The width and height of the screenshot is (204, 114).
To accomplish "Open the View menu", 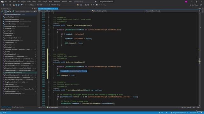I will pyautogui.click(x=14, y=2).
